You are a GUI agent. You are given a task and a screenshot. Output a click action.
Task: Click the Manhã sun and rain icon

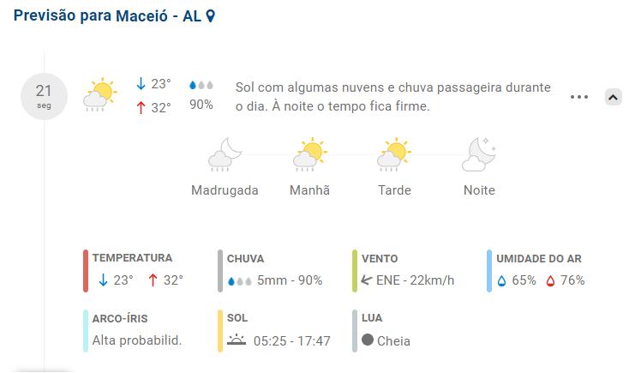tap(309, 155)
